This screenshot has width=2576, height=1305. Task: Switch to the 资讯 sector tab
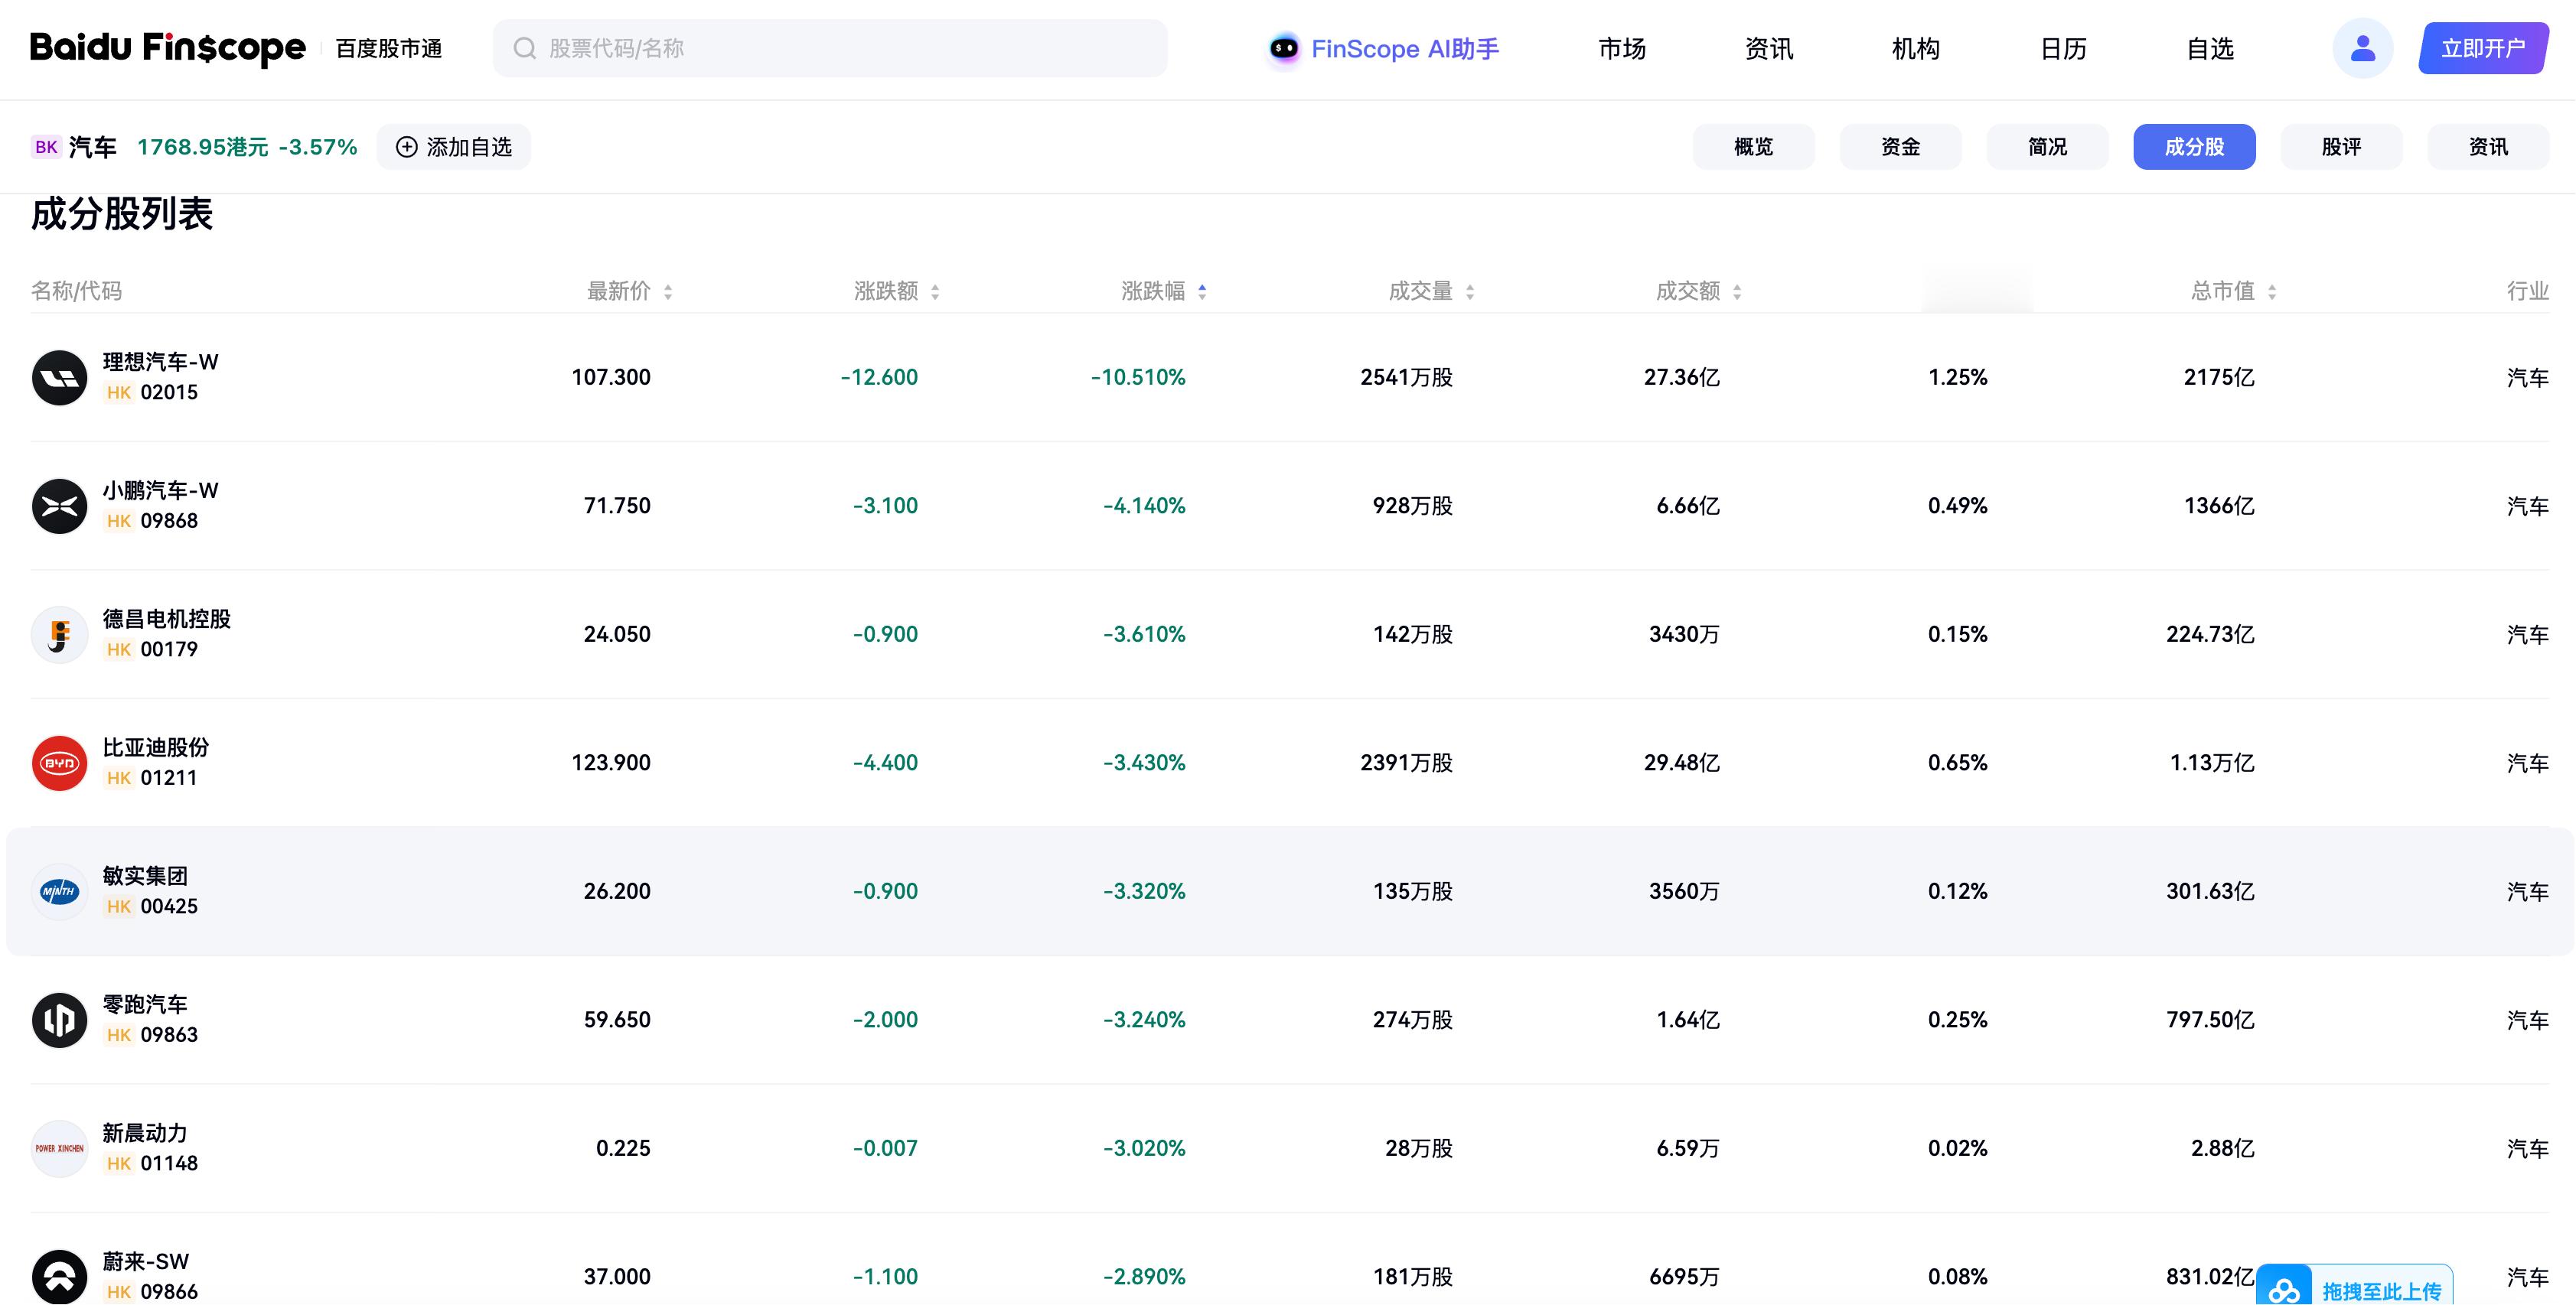point(2488,147)
